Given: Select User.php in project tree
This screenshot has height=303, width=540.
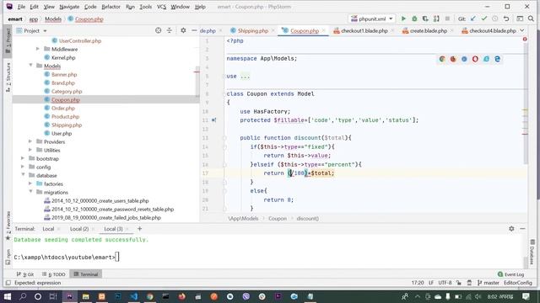Looking at the screenshot, I should click(62, 133).
